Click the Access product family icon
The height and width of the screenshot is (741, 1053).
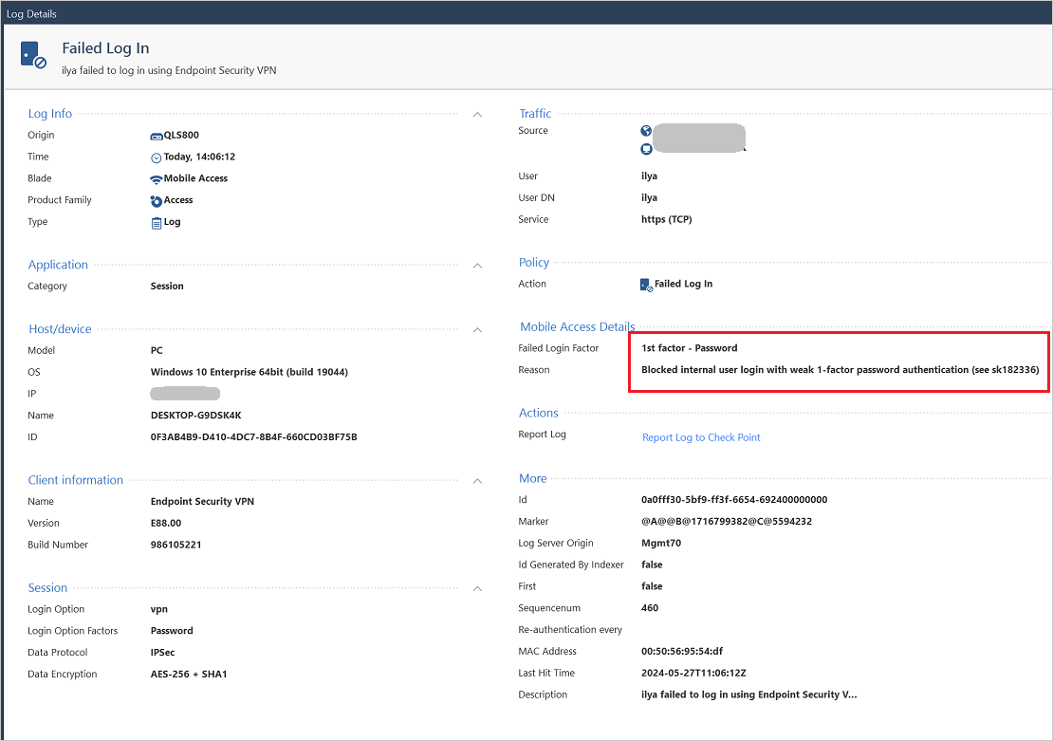point(157,201)
